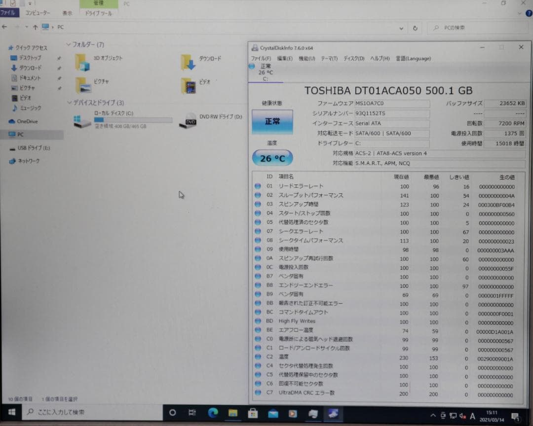Collapse the デバイスとドライブ (3) group
The height and width of the screenshot is (426, 533).
click(70, 103)
